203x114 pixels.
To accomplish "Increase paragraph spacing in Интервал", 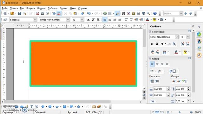I will (152, 81).
